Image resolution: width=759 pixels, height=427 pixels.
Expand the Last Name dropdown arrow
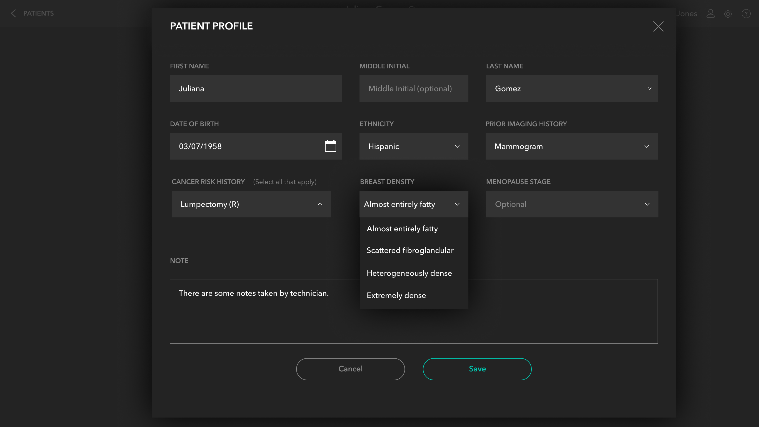(x=649, y=88)
